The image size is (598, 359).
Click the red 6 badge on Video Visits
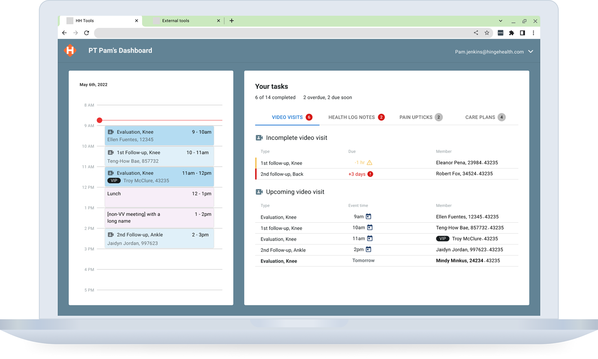(309, 117)
